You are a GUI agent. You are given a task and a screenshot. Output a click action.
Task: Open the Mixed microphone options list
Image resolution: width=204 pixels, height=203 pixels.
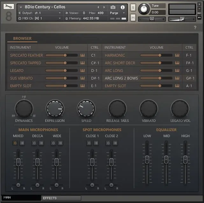click(22, 143)
